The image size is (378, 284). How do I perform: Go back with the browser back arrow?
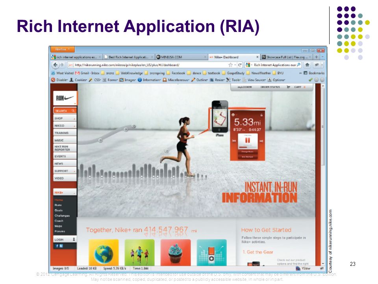coord(56,65)
